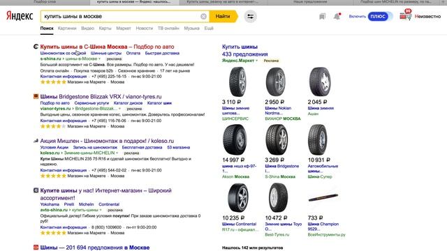
Task: Open the Ещё more services menu
Action: tap(209, 29)
